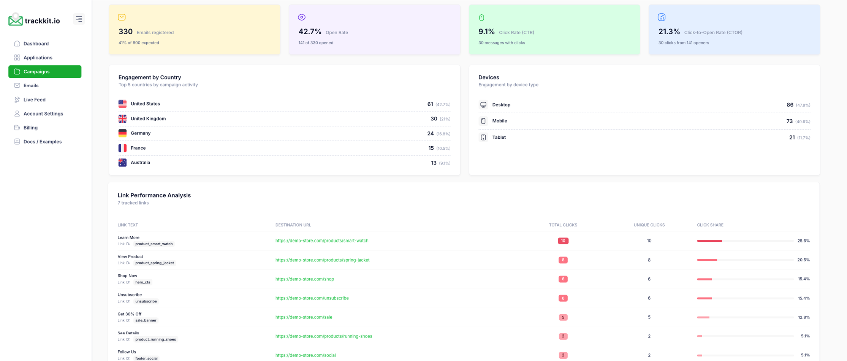Click the hero_cta Link ID badge
The height and width of the screenshot is (361, 847).
(x=143, y=282)
